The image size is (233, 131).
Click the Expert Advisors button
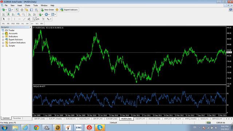[x=69, y=10]
